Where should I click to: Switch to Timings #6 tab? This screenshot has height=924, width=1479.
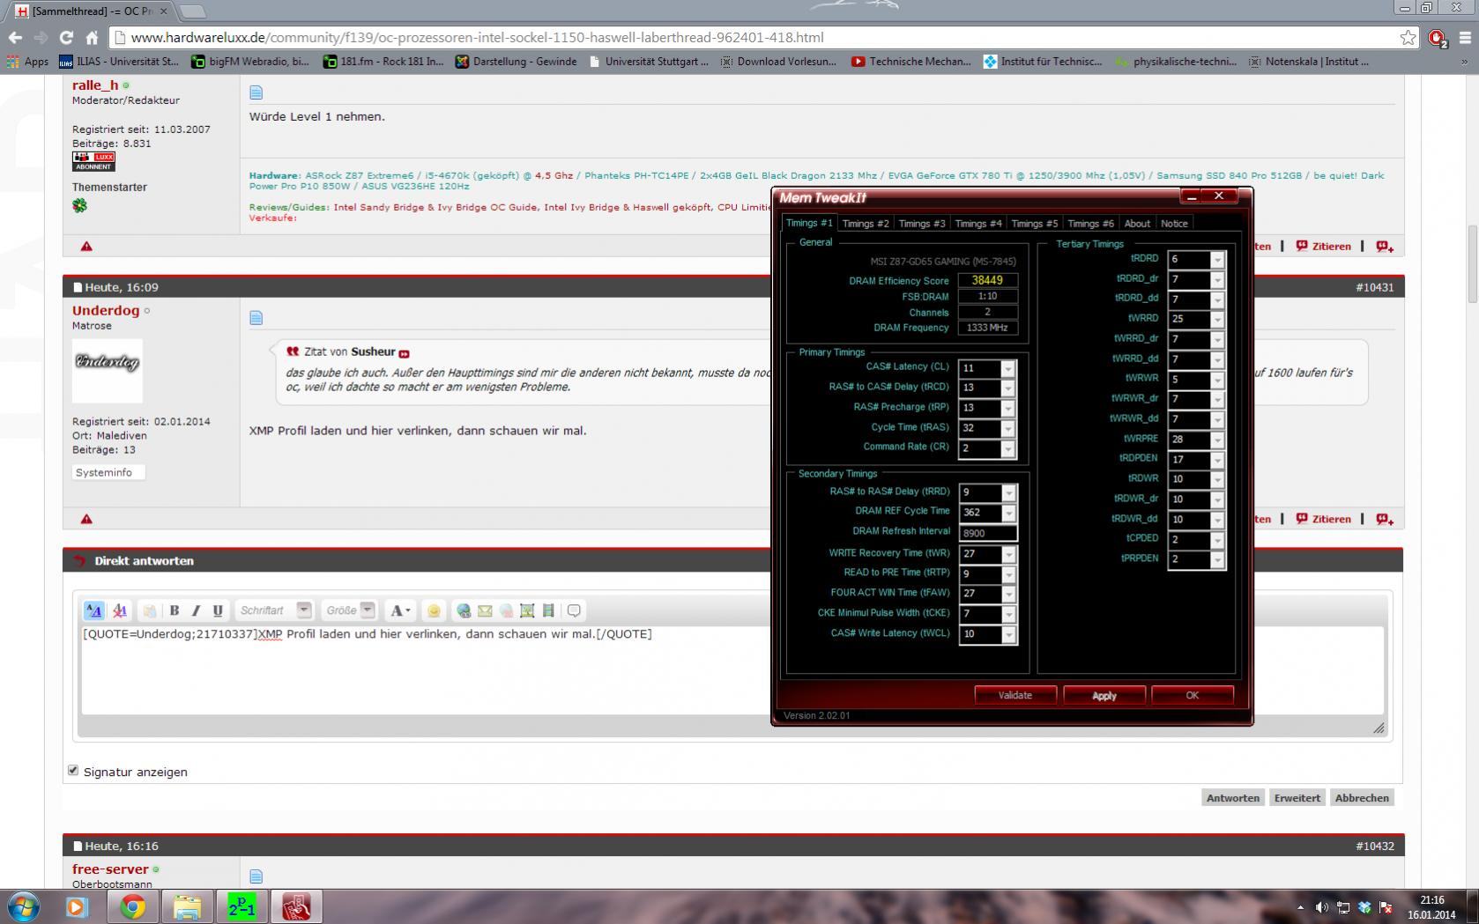point(1091,224)
